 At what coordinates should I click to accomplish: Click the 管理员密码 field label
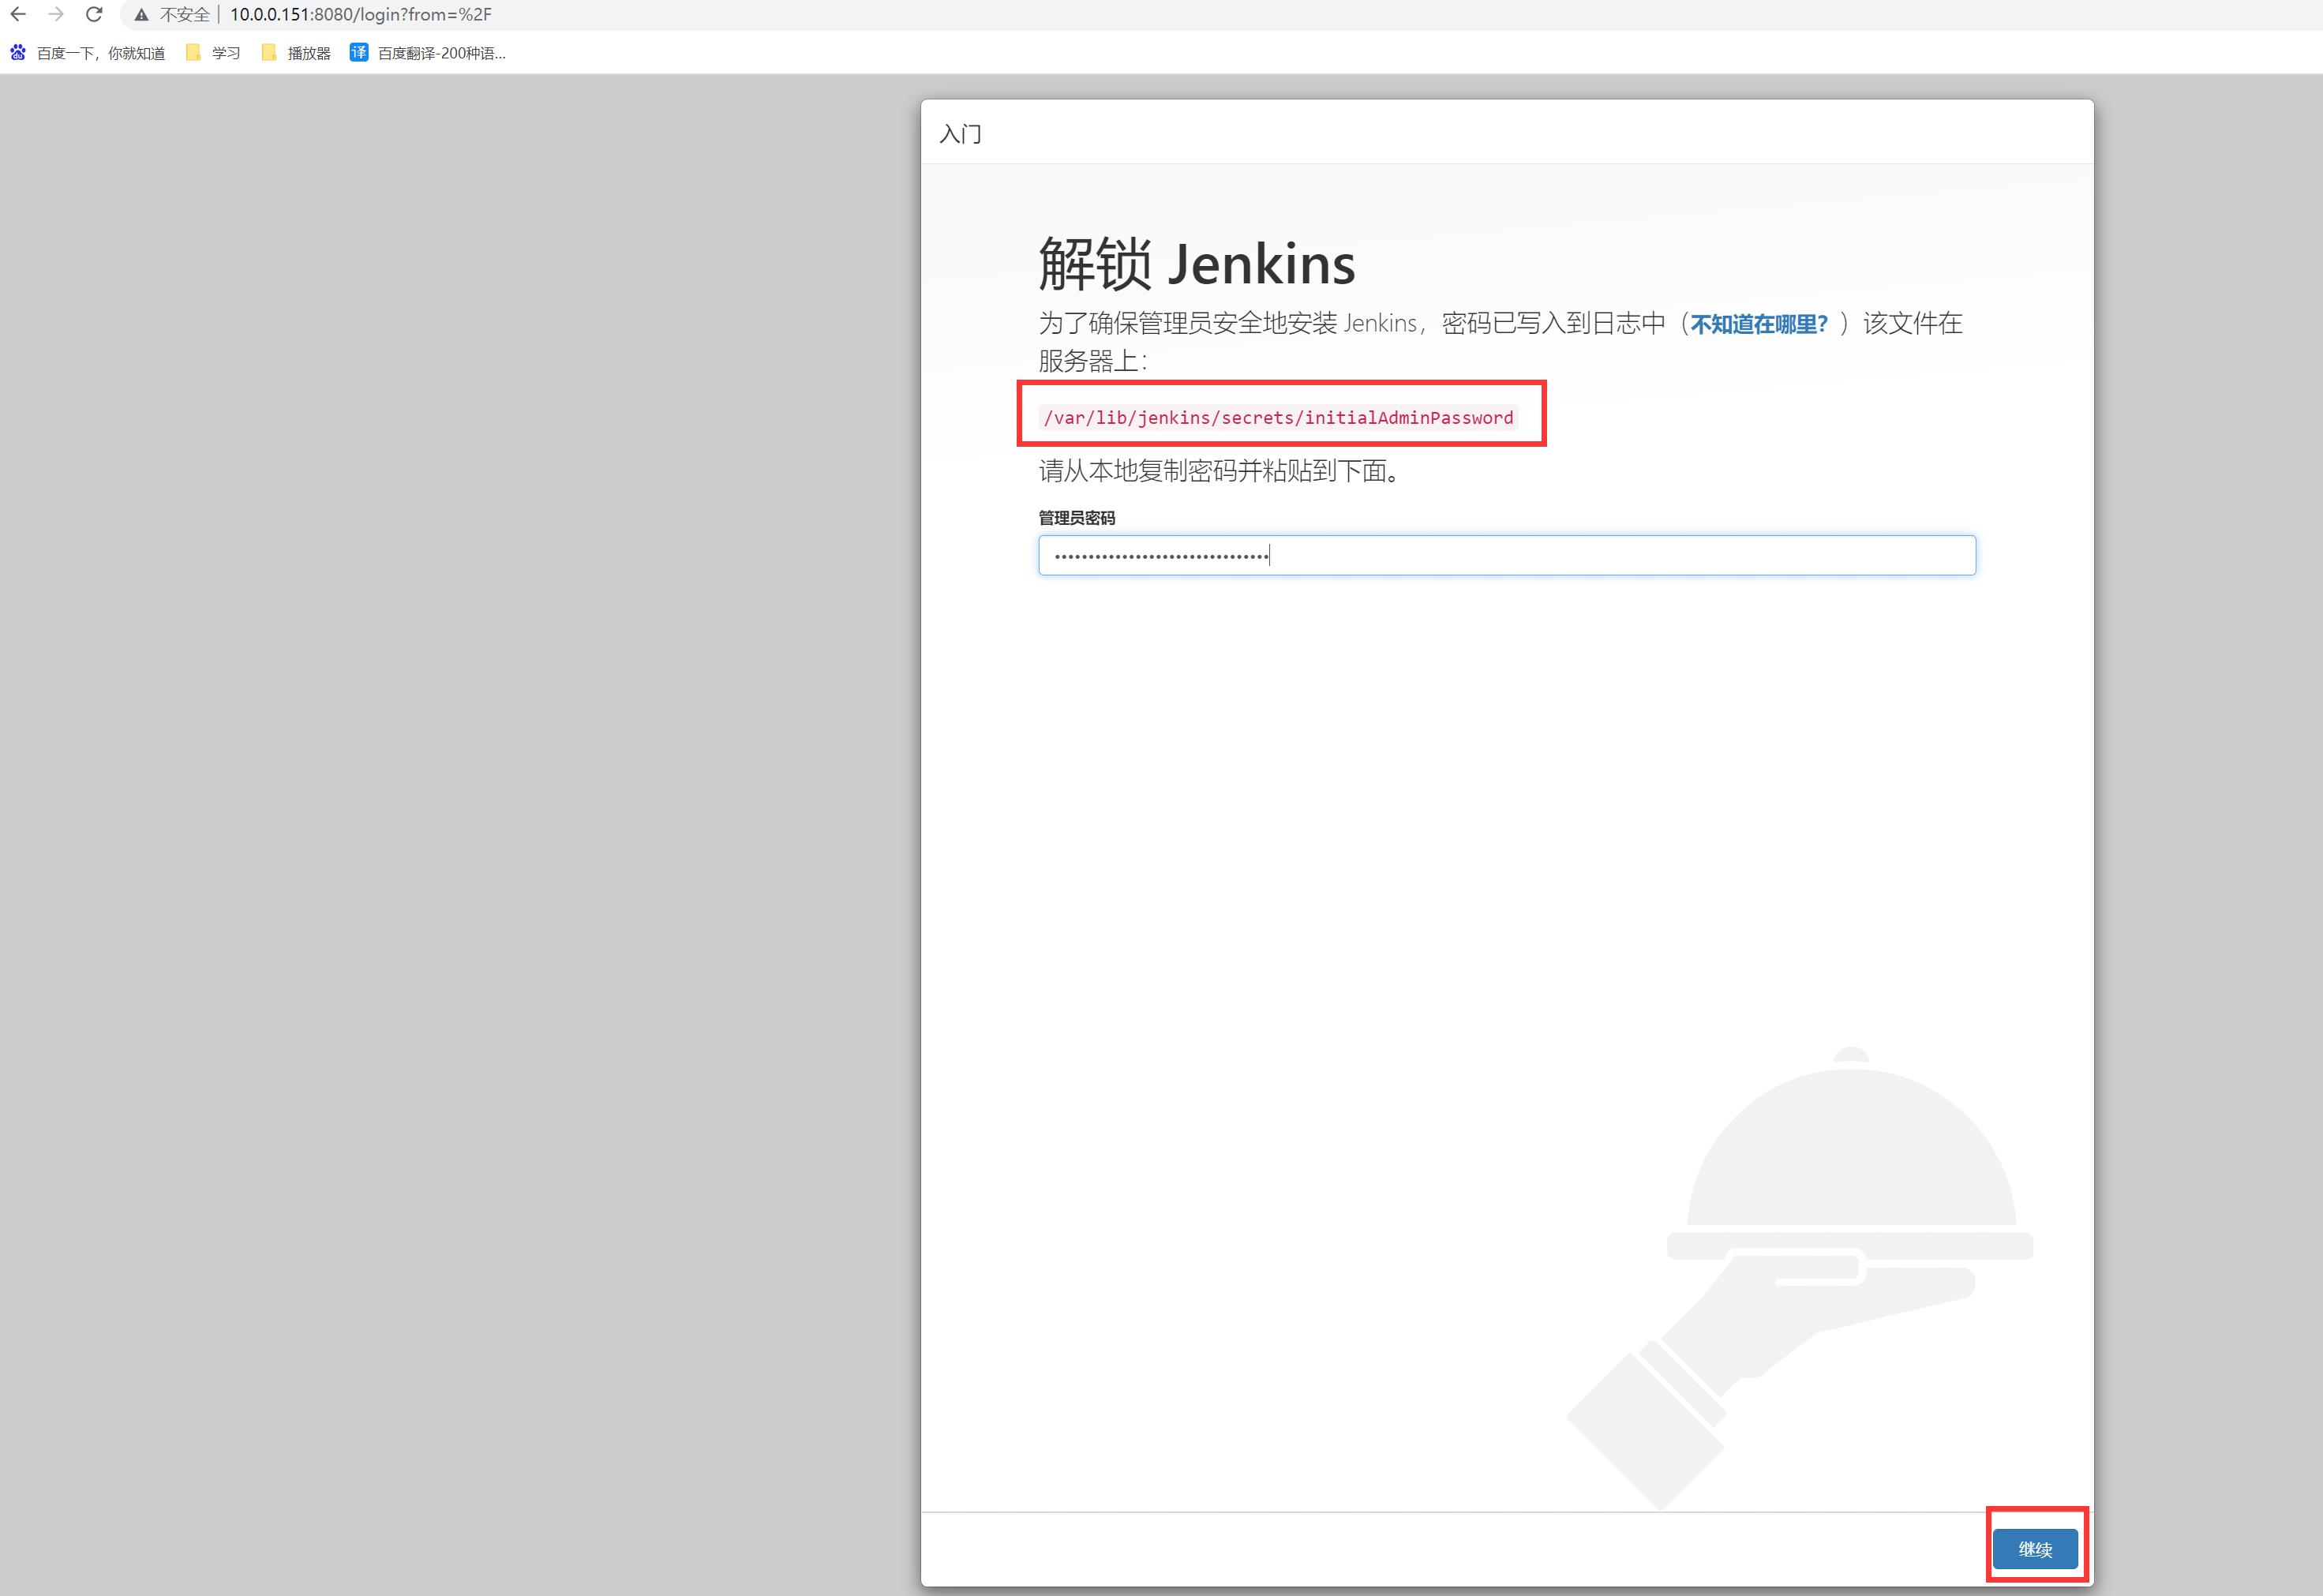click(1077, 518)
